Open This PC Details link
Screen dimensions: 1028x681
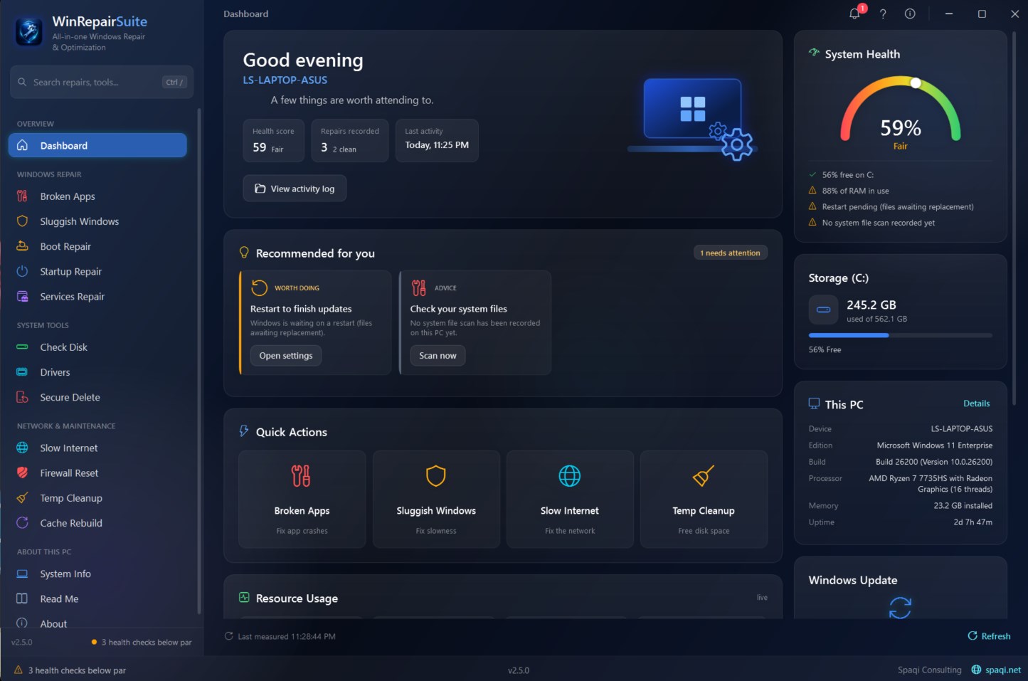[977, 403]
